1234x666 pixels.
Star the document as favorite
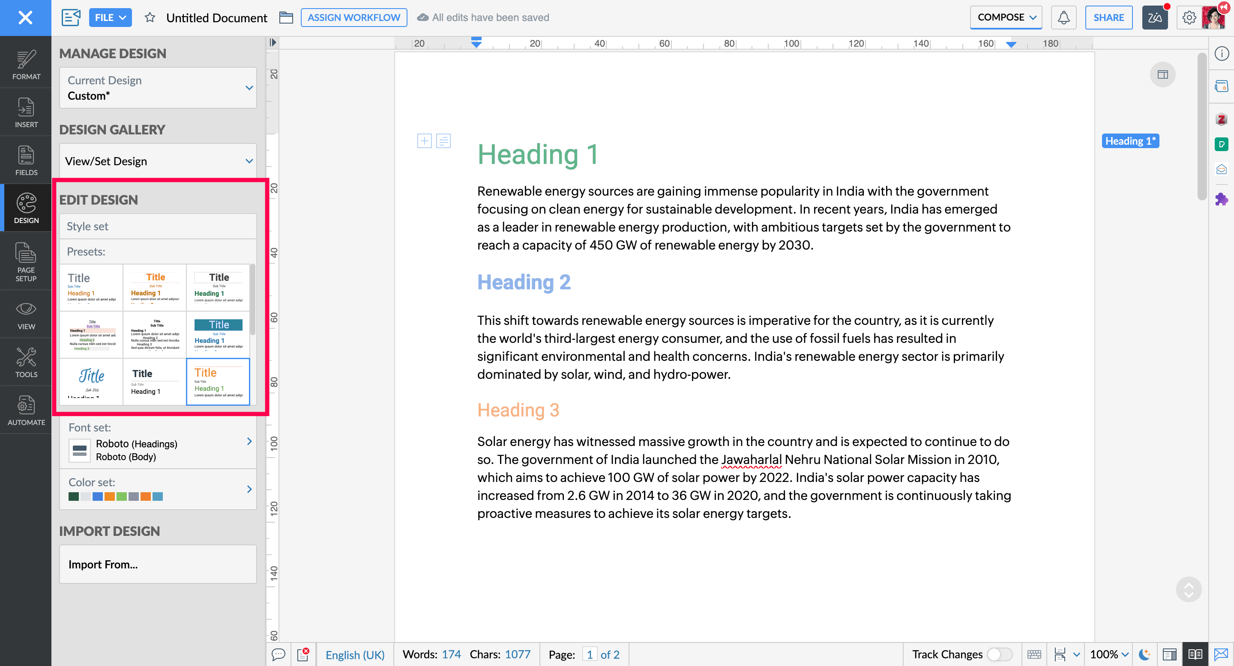[150, 18]
